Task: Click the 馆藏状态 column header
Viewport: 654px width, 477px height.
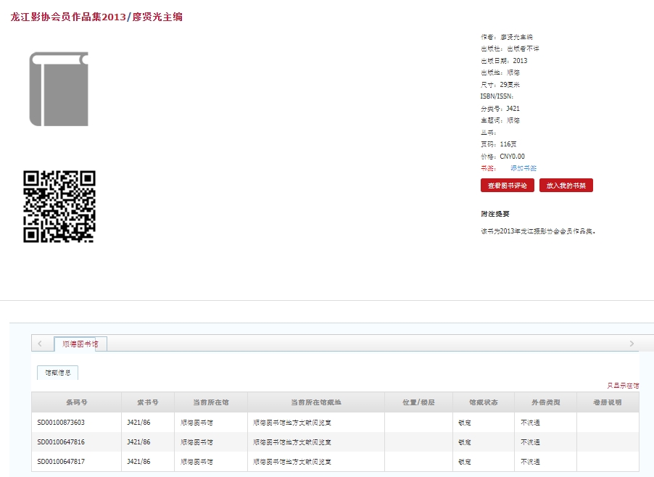Action: pos(483,402)
